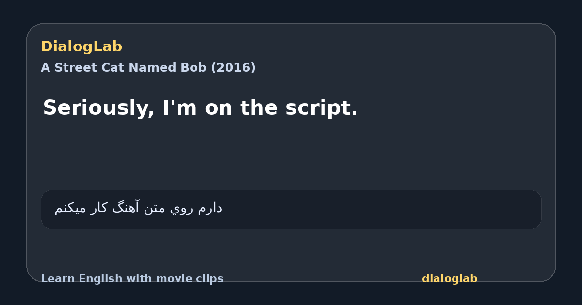Image resolution: width=582 pixels, height=305 pixels.
Task: Click the word "Seriously," in the quote
Action: [x=98, y=108]
